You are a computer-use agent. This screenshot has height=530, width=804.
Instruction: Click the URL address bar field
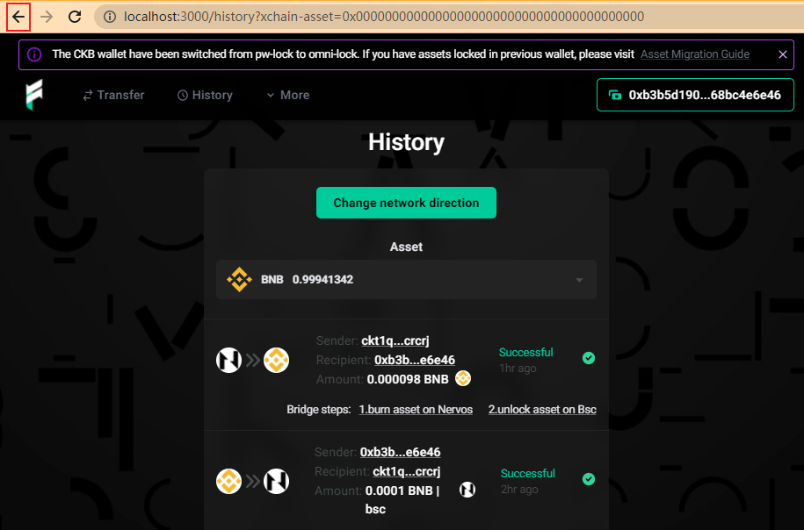[x=446, y=17]
